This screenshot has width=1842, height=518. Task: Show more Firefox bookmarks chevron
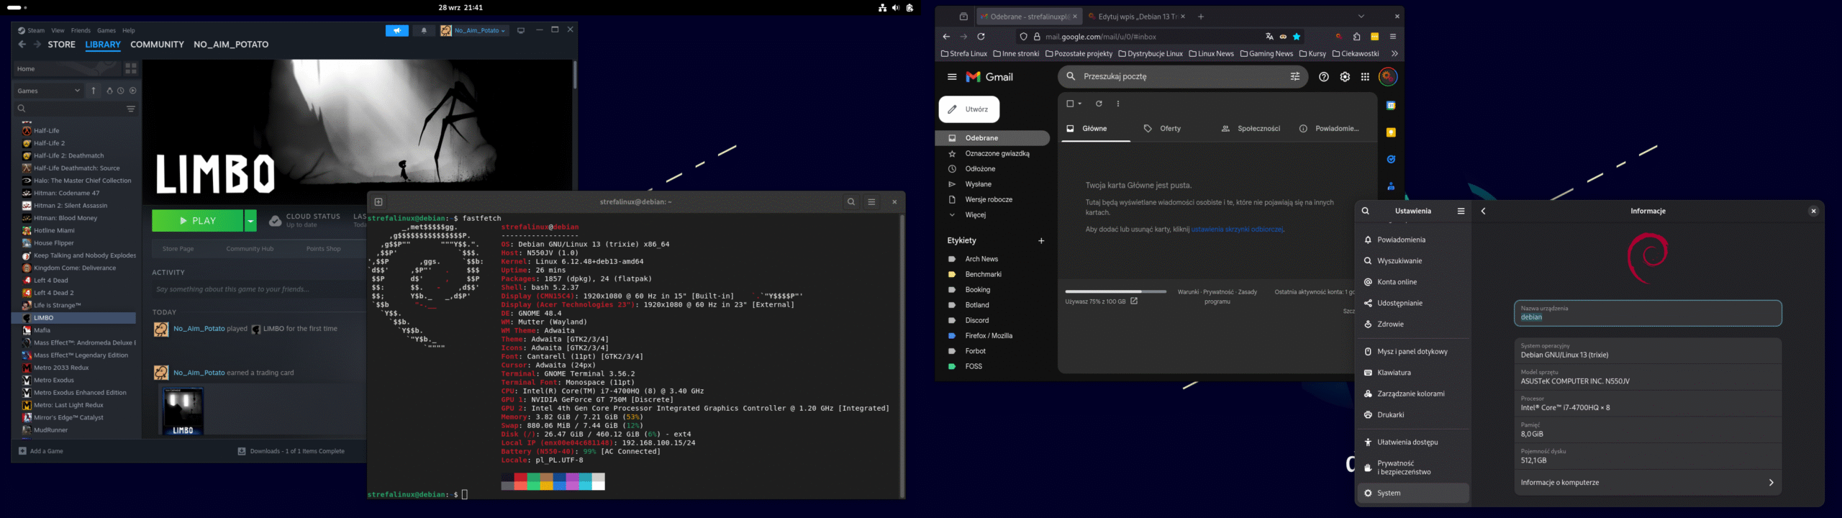[1394, 54]
